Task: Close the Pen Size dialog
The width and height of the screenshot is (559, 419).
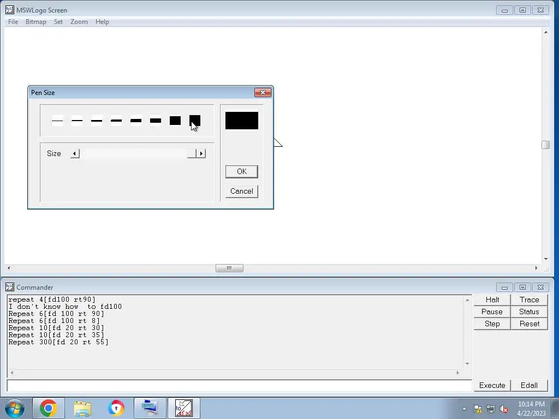Action: pos(263,93)
